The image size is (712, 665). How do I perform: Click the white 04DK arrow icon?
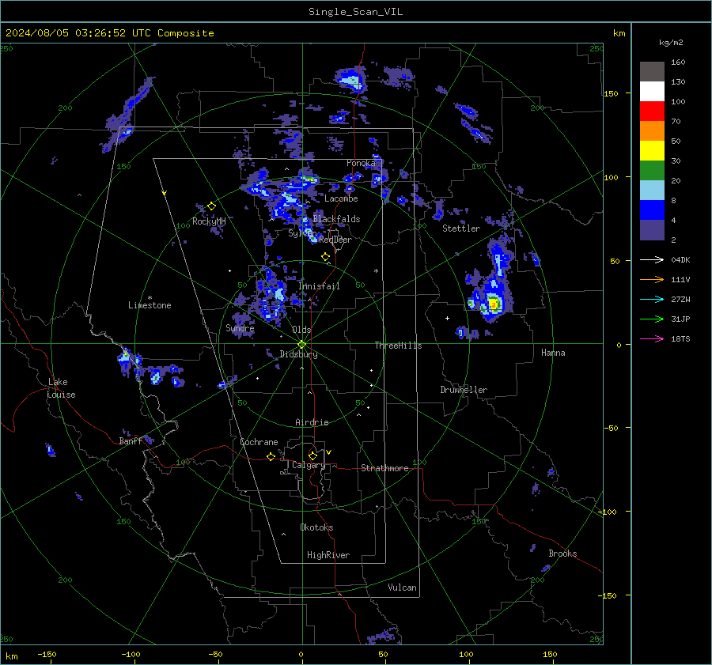pyautogui.click(x=652, y=259)
